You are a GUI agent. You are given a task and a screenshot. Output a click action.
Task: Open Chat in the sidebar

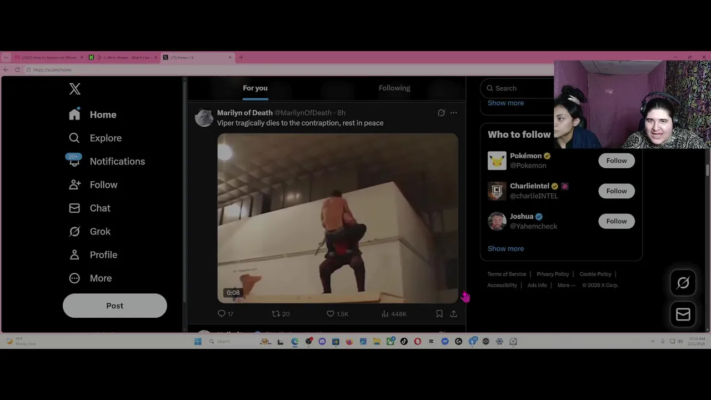click(x=89, y=208)
